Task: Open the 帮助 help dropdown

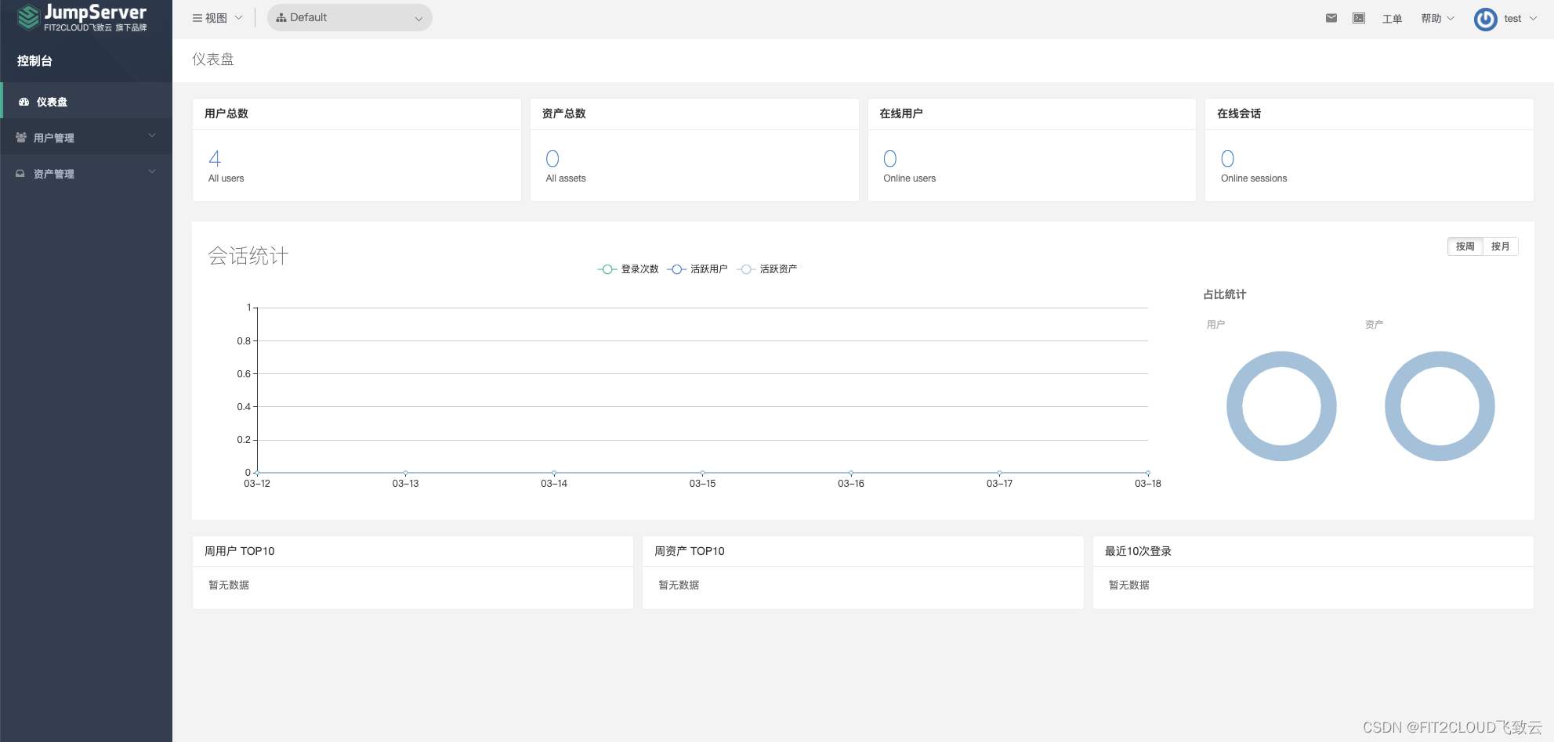Action: click(1437, 18)
